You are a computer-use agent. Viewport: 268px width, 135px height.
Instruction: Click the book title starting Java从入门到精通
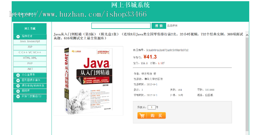click(x=148, y=36)
